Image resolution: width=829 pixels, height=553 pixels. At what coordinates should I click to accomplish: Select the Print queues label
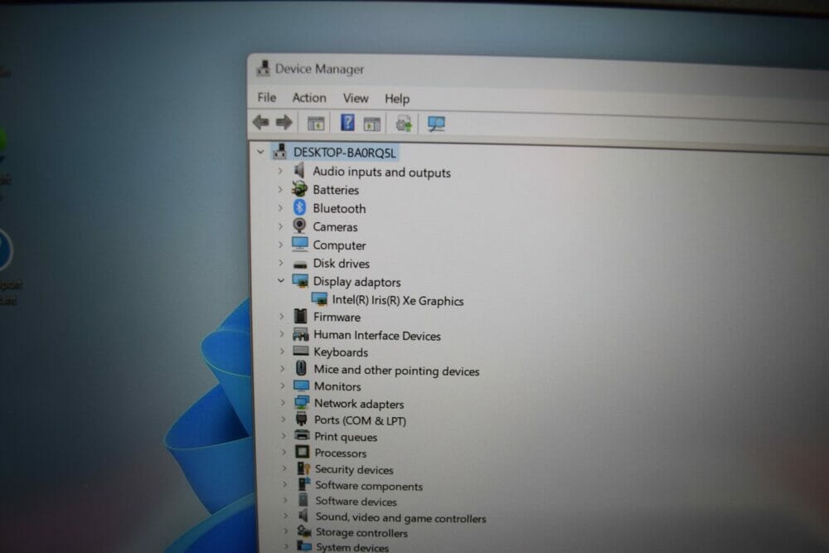tap(345, 437)
